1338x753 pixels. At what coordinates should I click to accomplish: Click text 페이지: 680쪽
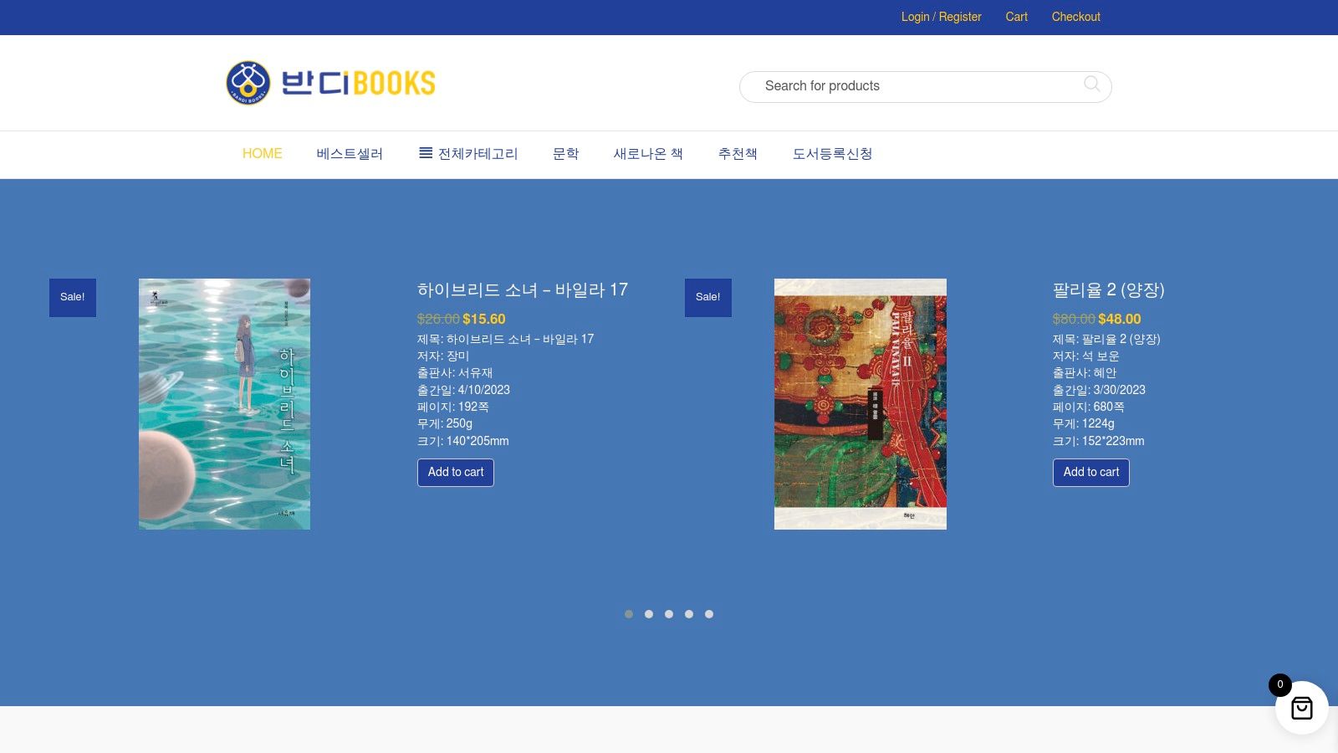(x=1089, y=407)
